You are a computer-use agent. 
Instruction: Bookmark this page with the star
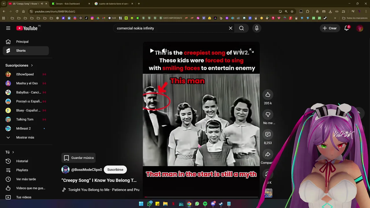pyautogui.click(x=292, y=11)
